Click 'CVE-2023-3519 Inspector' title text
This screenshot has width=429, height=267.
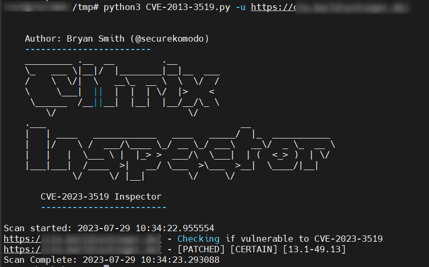(101, 196)
